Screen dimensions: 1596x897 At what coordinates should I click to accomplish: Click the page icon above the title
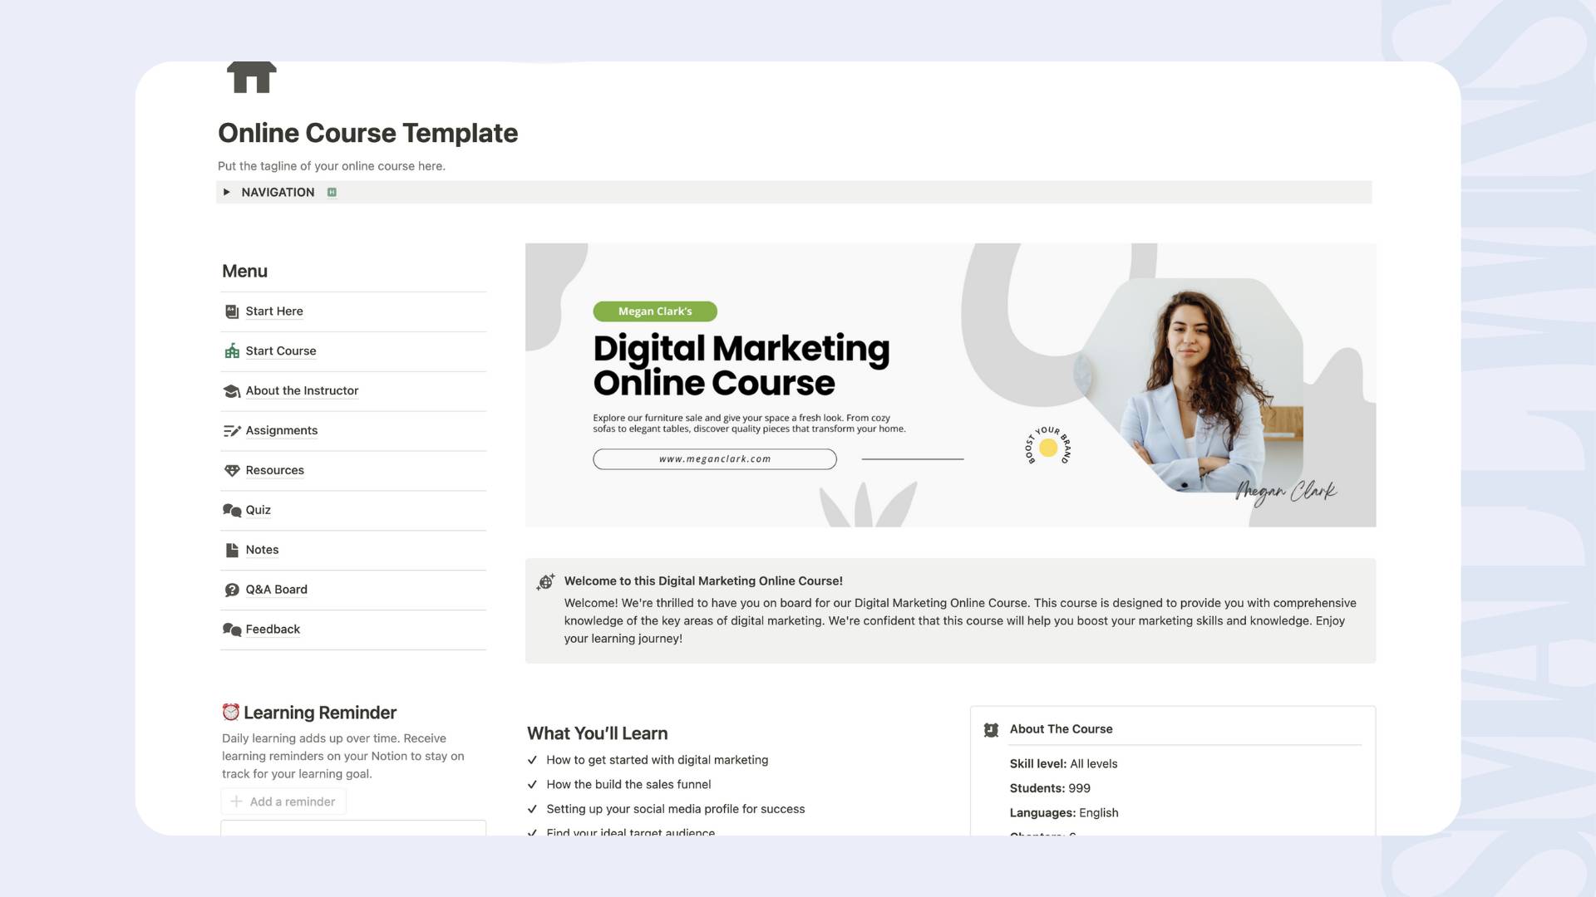point(251,77)
